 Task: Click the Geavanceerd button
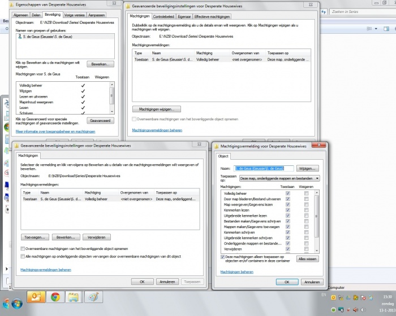point(100,120)
